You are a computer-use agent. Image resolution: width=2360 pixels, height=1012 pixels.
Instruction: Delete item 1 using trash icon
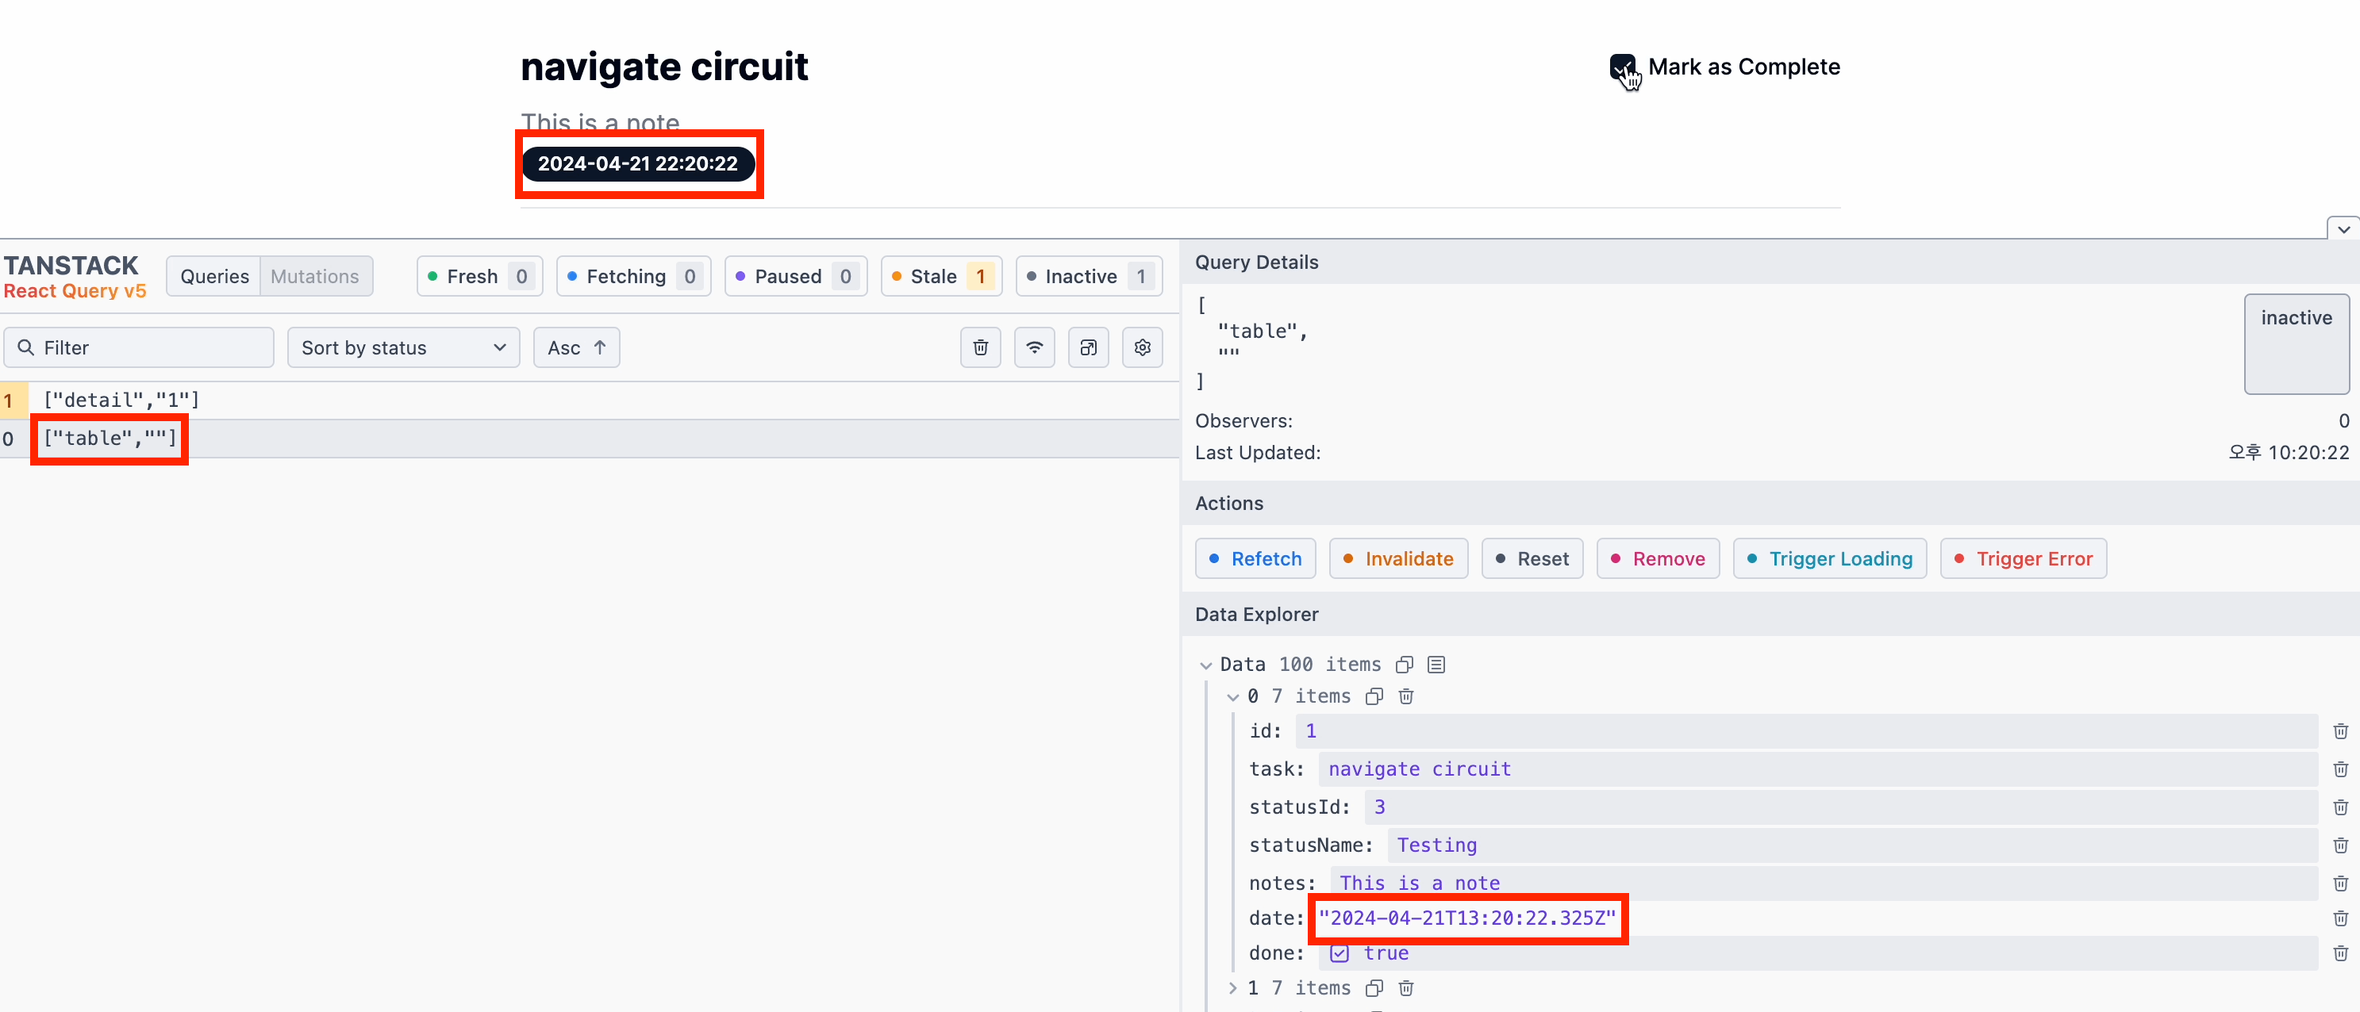click(x=1405, y=988)
